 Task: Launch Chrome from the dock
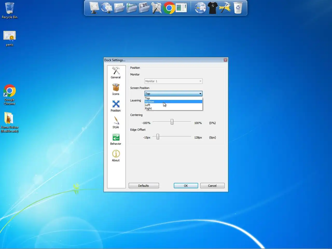[x=169, y=8]
